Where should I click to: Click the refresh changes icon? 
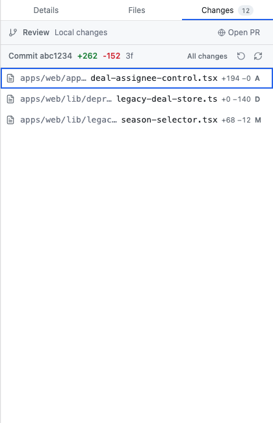(x=258, y=56)
